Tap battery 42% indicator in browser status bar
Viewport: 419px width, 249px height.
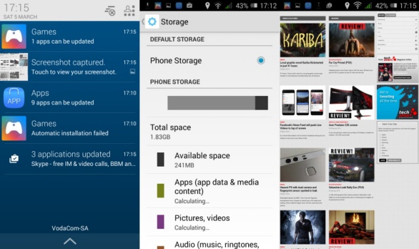(386, 5)
